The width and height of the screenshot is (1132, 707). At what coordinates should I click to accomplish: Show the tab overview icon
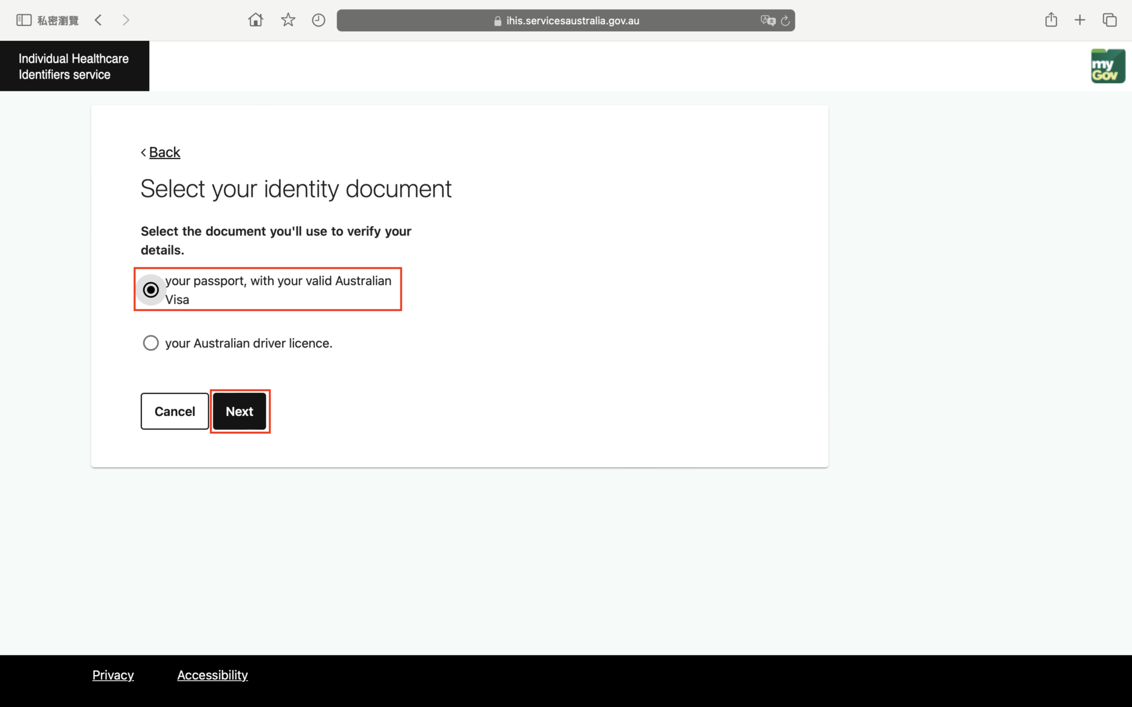[x=1109, y=20]
